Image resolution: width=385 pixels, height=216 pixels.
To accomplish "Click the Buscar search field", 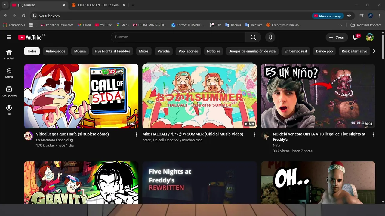I will point(178,37).
